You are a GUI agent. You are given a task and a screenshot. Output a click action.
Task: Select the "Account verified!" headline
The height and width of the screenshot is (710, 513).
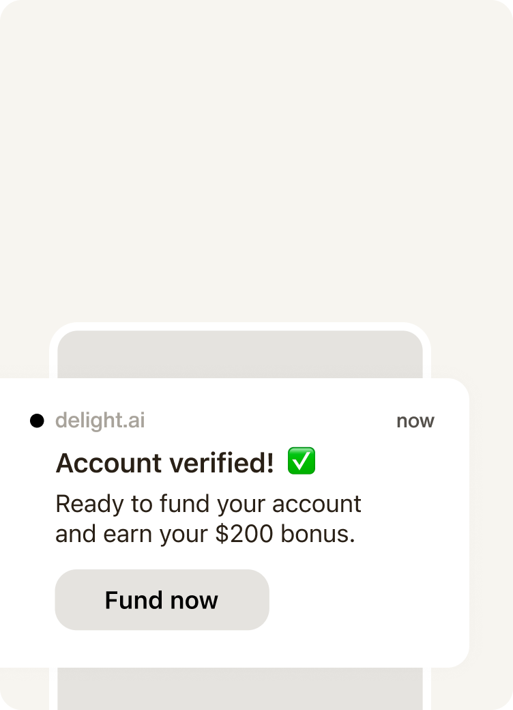(164, 463)
